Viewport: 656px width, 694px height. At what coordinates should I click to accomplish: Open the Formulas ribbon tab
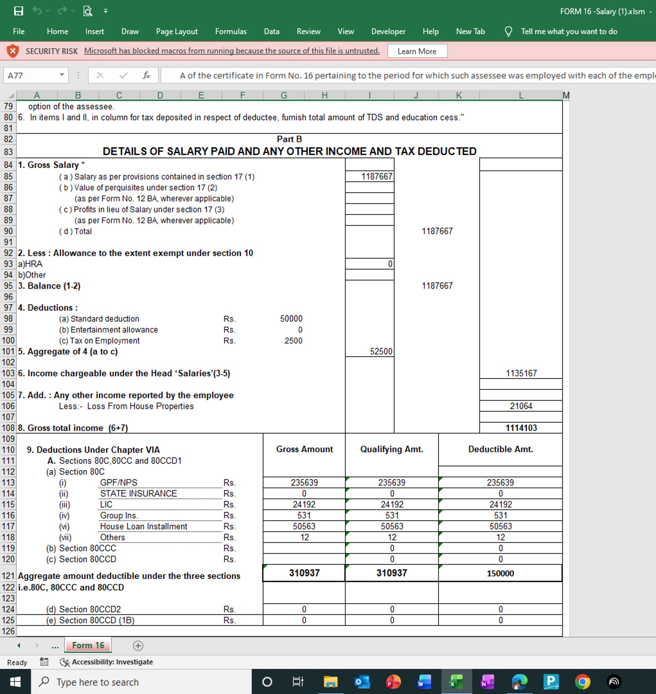point(231,31)
